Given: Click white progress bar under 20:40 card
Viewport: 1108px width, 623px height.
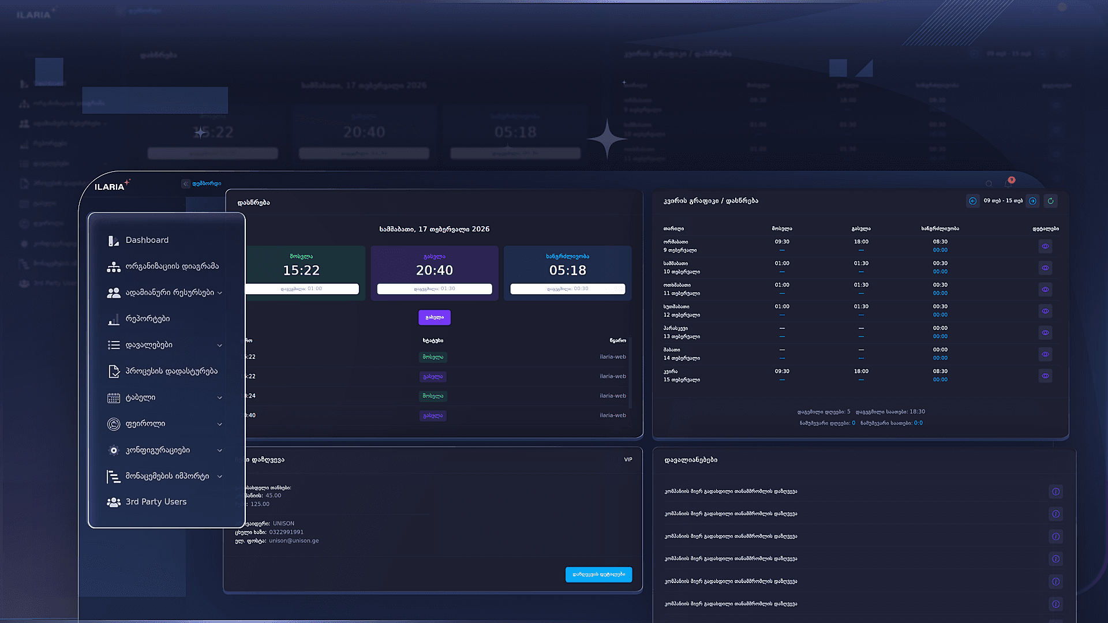Looking at the screenshot, I should [x=434, y=289].
